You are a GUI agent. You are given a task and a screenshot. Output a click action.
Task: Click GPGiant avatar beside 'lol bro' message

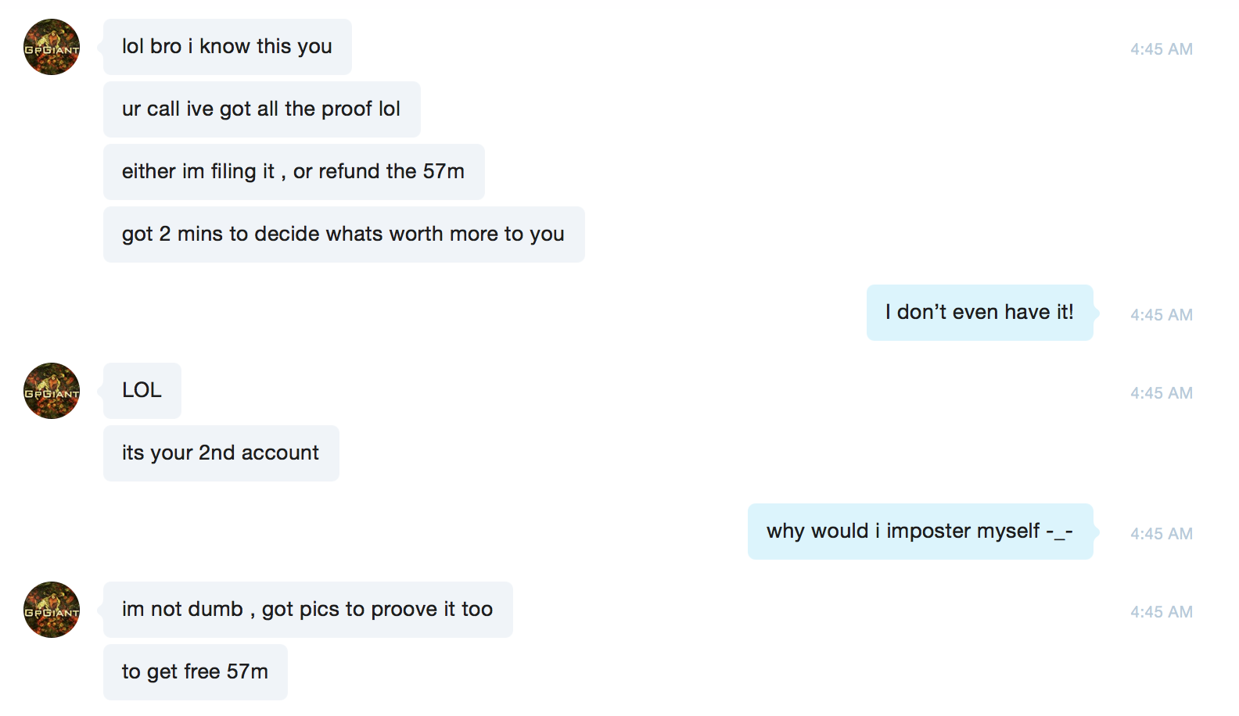[52, 47]
